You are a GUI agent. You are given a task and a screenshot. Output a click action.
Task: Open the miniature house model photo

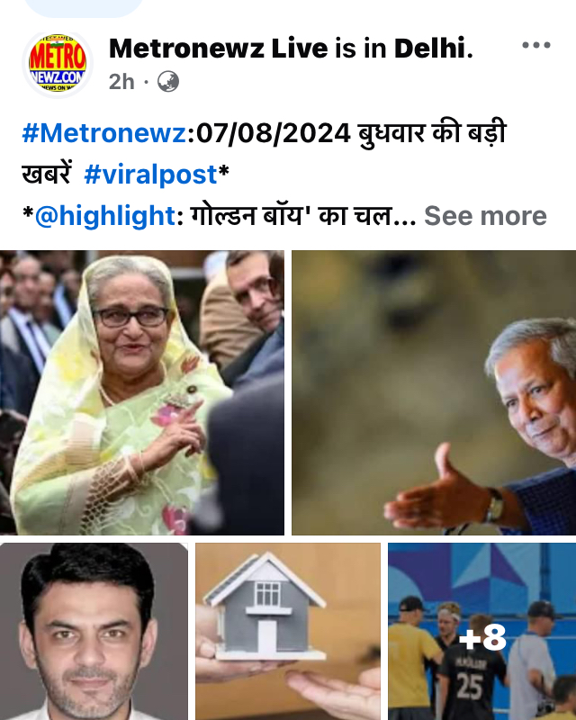[288, 632]
